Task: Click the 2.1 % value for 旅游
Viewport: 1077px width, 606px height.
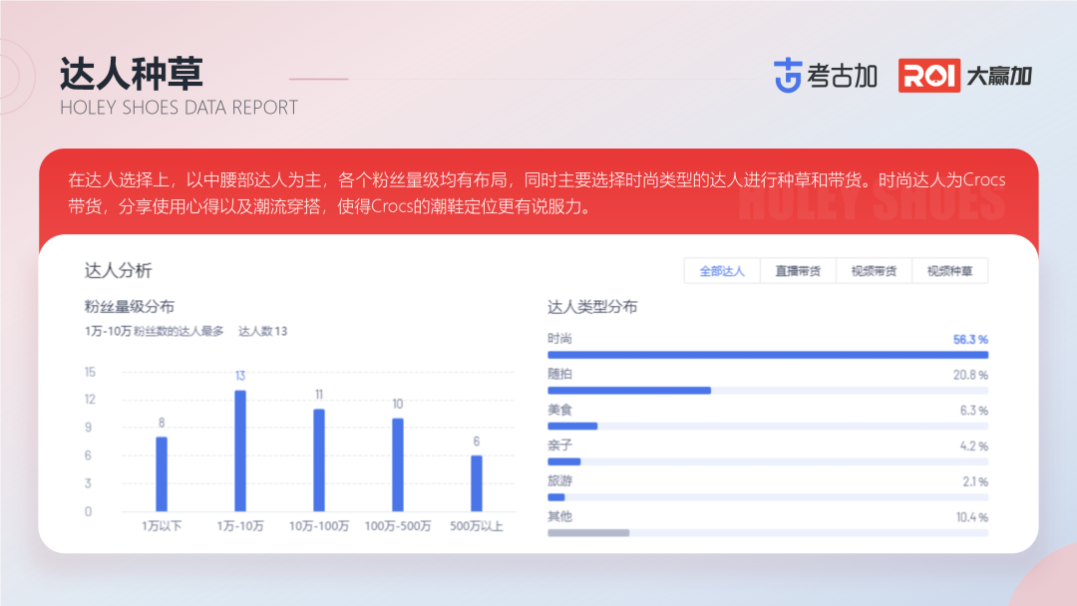Action: pos(975,482)
